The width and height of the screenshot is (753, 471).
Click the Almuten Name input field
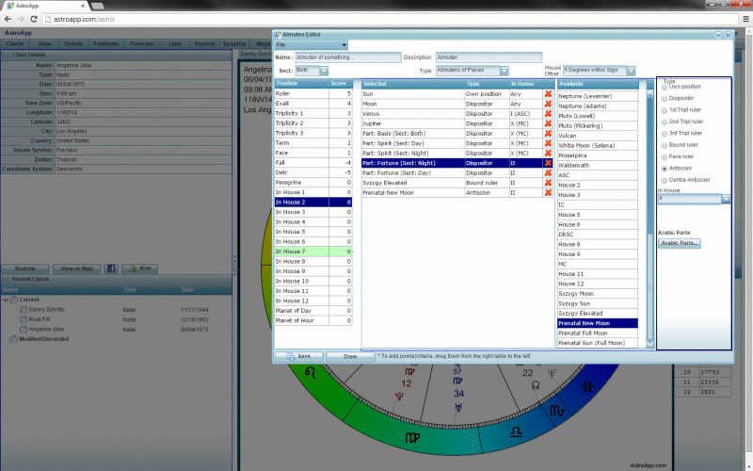pyautogui.click(x=347, y=57)
